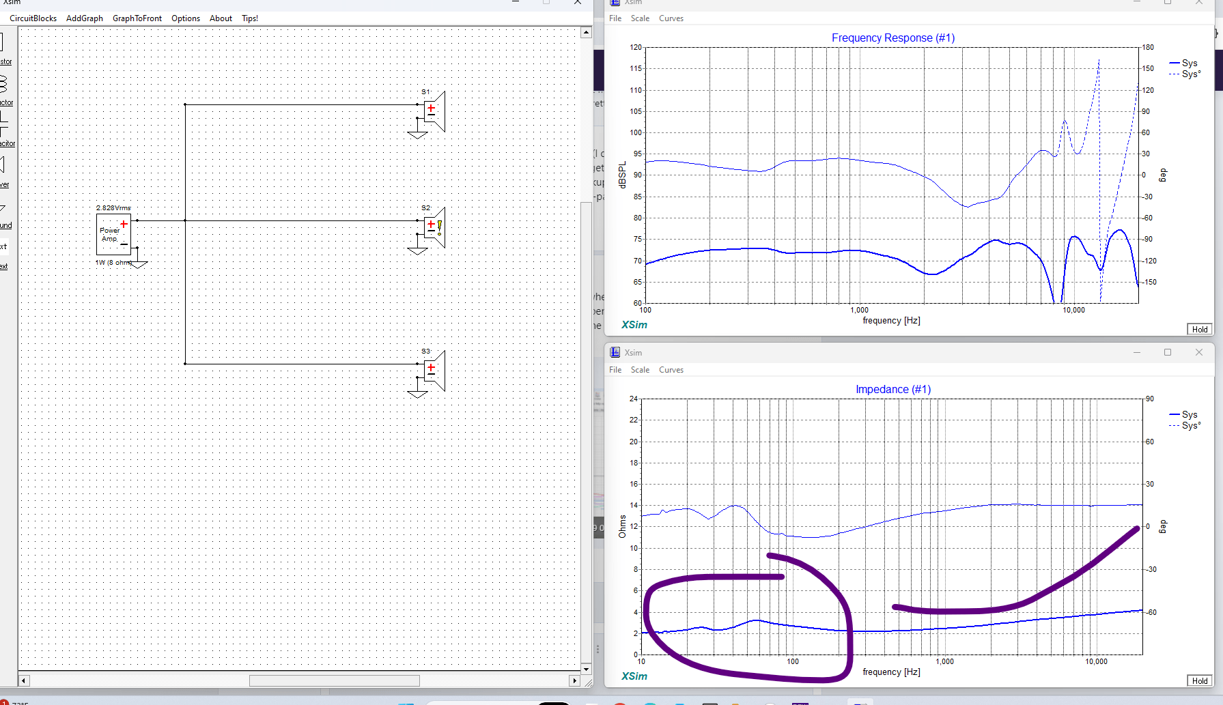
Task: Click the red plus terminal on S1
Action: pyautogui.click(x=431, y=108)
